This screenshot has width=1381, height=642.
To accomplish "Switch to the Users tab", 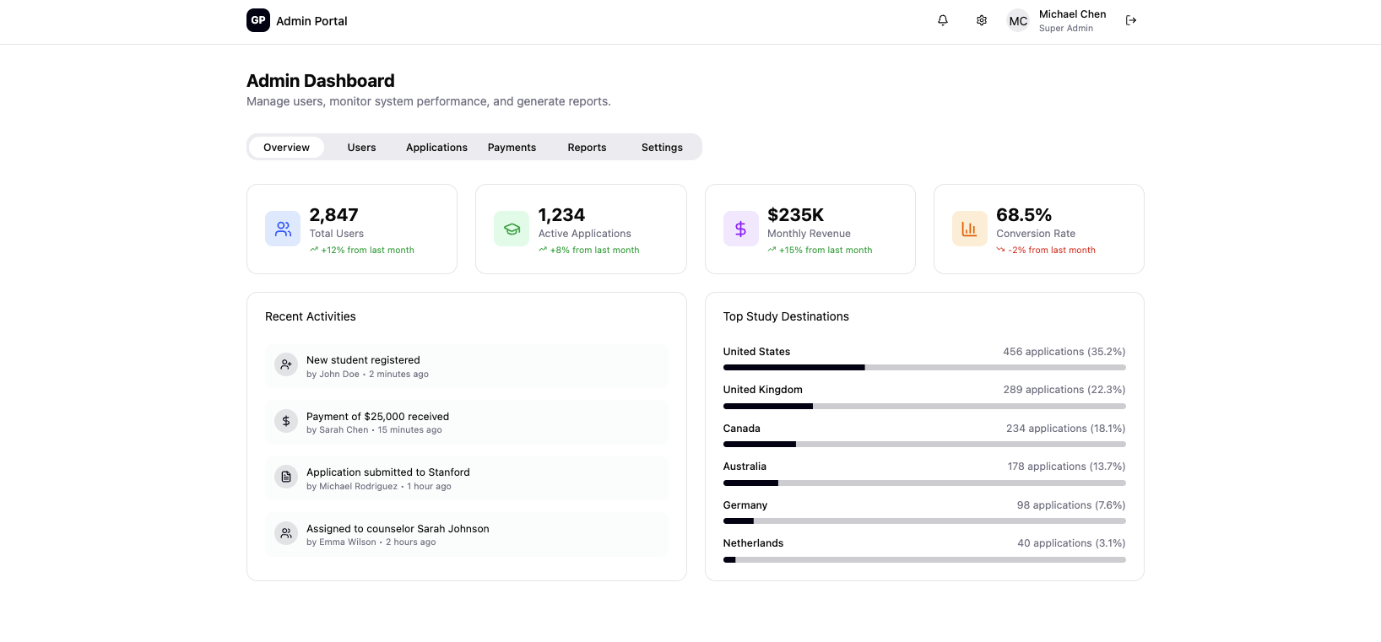I will pyautogui.click(x=361, y=148).
